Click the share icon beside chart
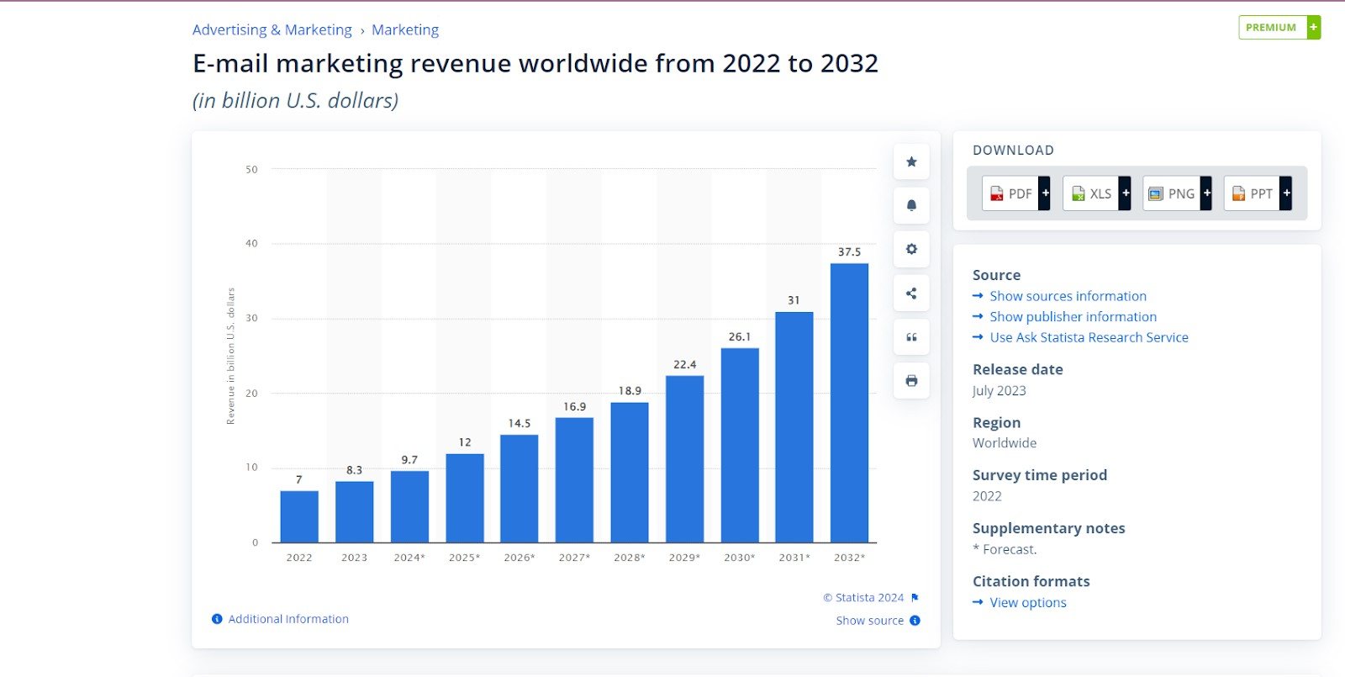 click(x=911, y=294)
